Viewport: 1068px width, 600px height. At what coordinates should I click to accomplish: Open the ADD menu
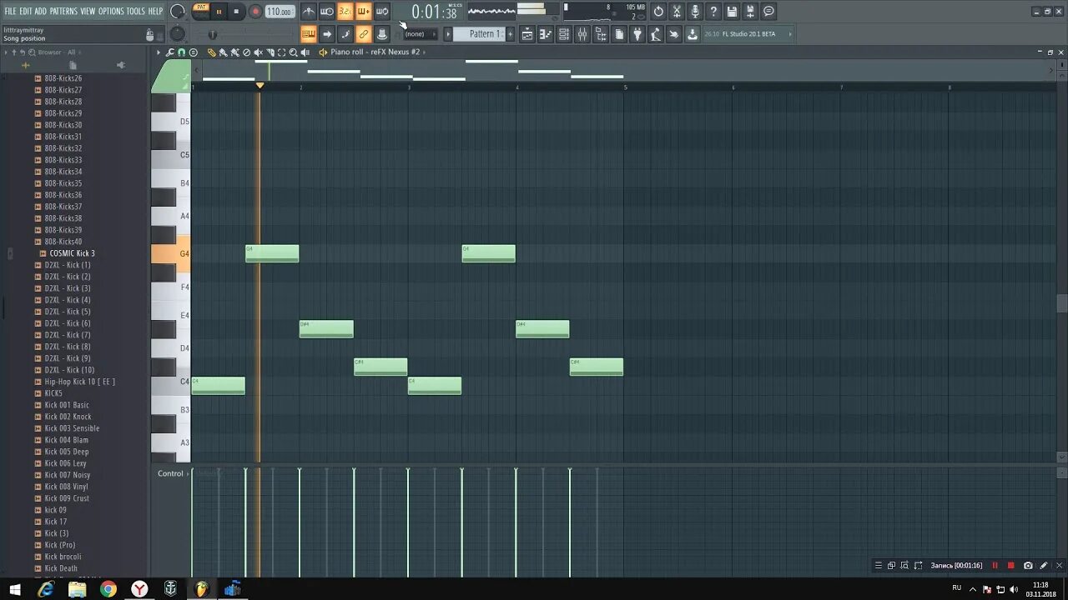click(x=40, y=11)
